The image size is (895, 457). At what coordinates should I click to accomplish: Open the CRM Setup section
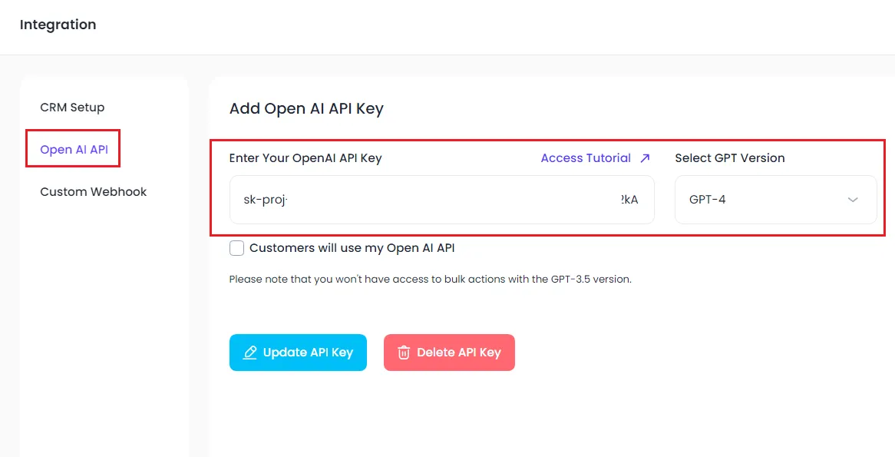[72, 108]
